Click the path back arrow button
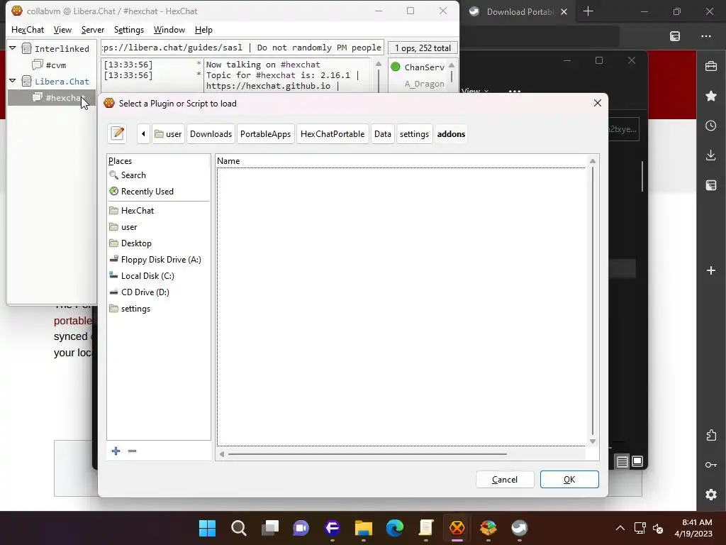 point(143,134)
